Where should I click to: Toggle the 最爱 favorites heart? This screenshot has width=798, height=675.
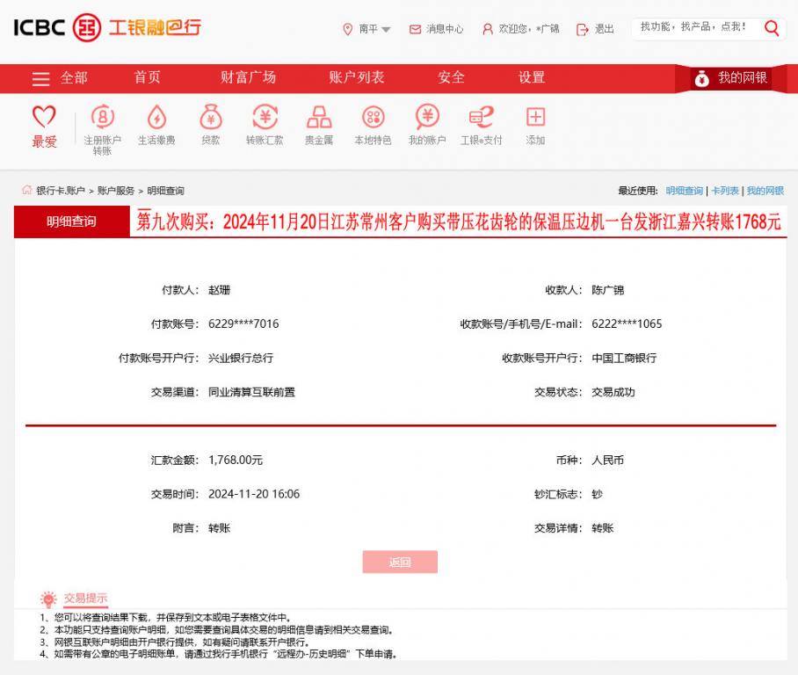tap(45, 119)
